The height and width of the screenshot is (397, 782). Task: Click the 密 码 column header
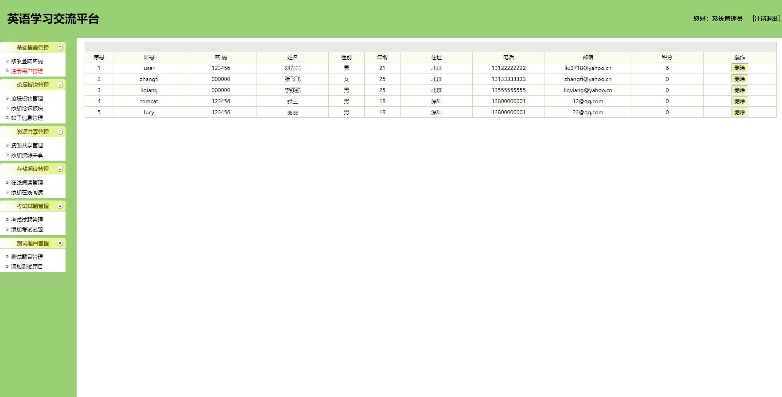tap(221, 58)
